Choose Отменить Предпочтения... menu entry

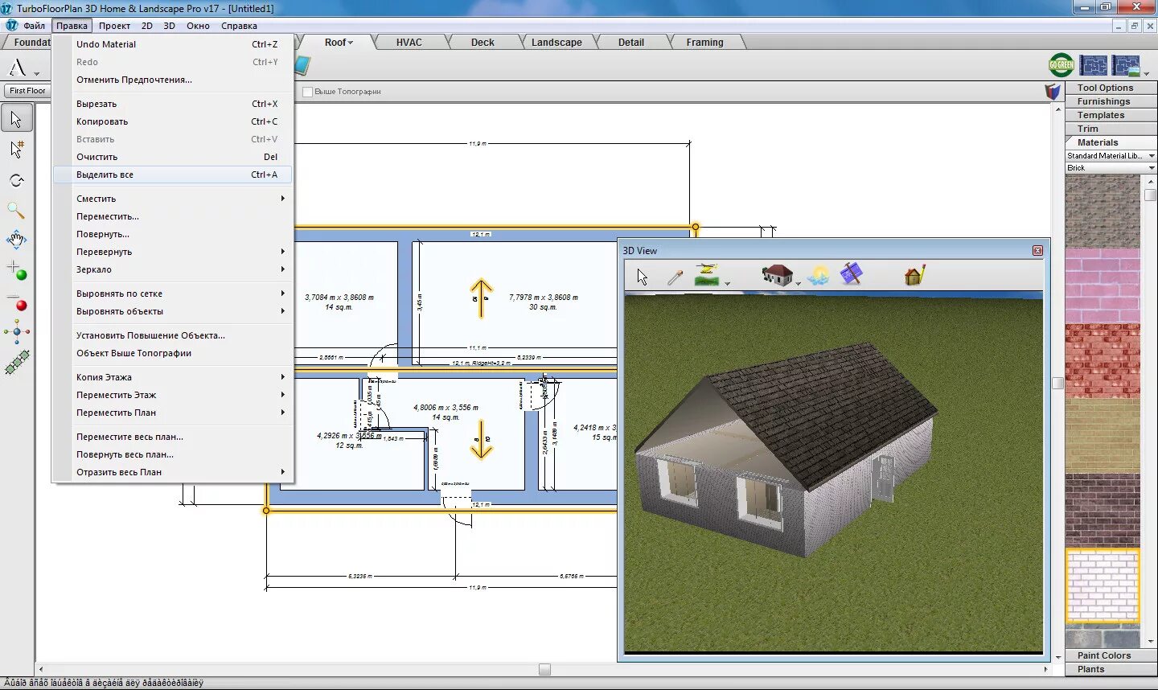[172, 80]
